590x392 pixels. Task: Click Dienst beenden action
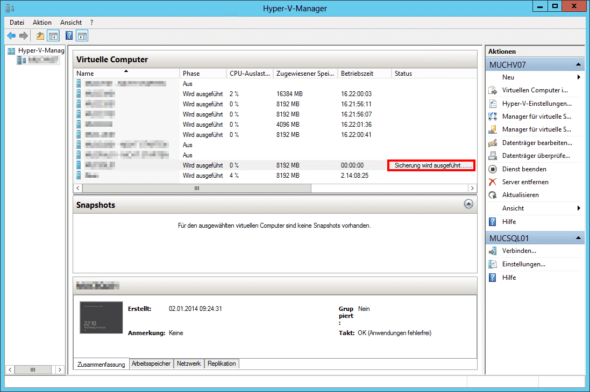(524, 169)
